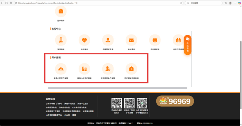
Task: Click the 单位地址 address text
Action: point(102,123)
